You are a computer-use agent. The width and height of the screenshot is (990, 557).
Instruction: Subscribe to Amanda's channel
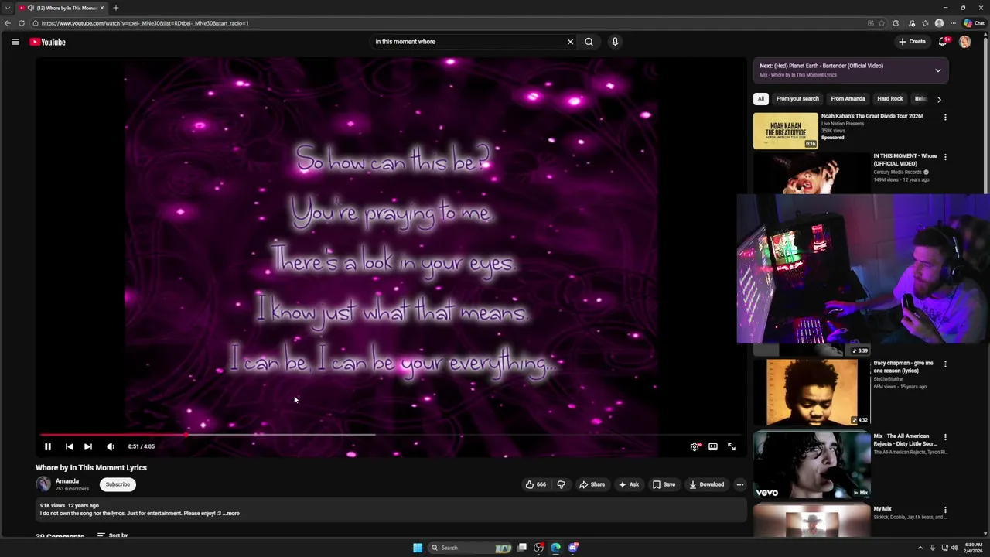pyautogui.click(x=118, y=484)
